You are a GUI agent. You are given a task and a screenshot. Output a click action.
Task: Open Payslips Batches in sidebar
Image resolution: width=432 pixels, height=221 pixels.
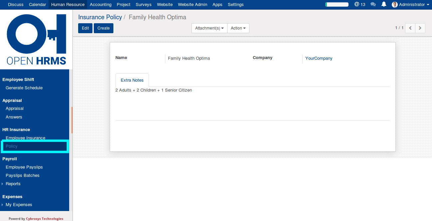(x=23, y=176)
